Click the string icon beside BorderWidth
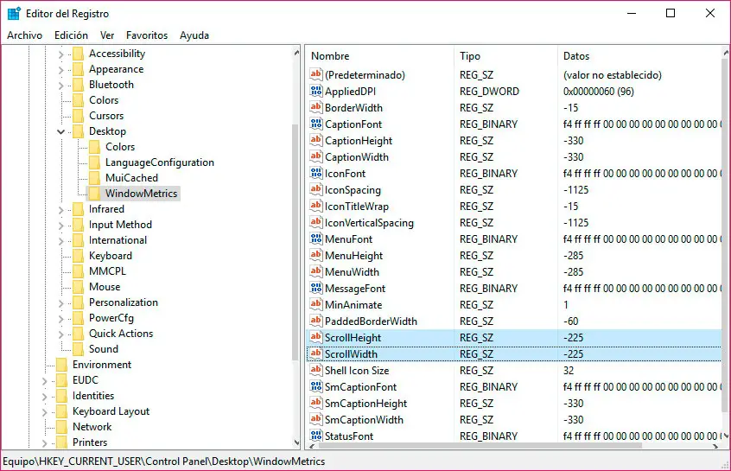 point(316,107)
